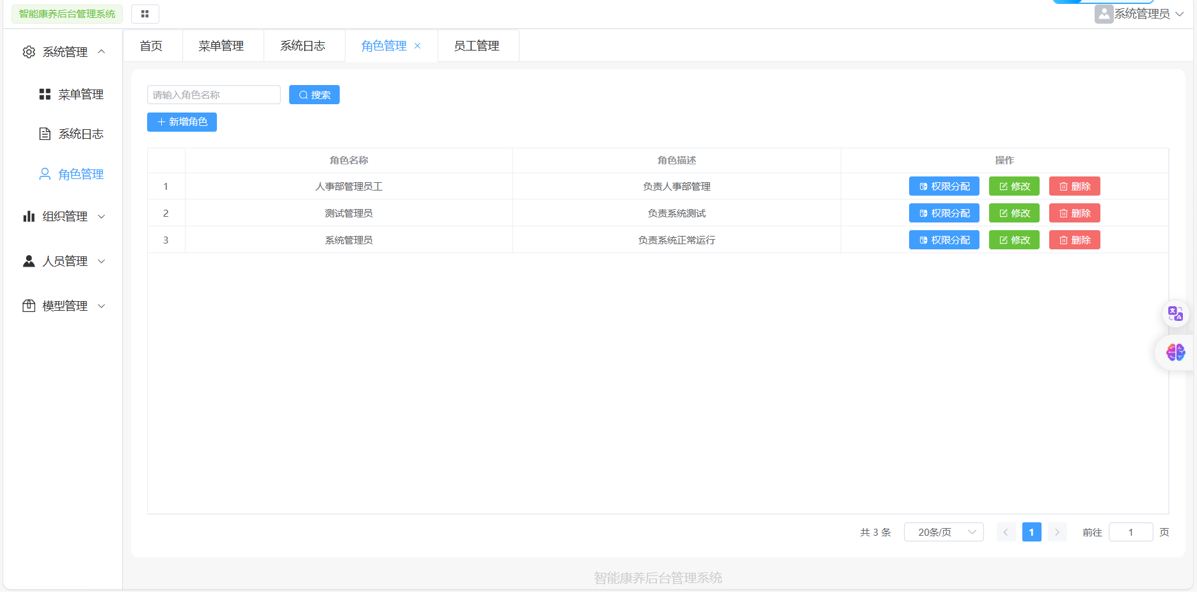Click the user avatar icon at top right
Screen dimensions: 1197x592
[1104, 14]
